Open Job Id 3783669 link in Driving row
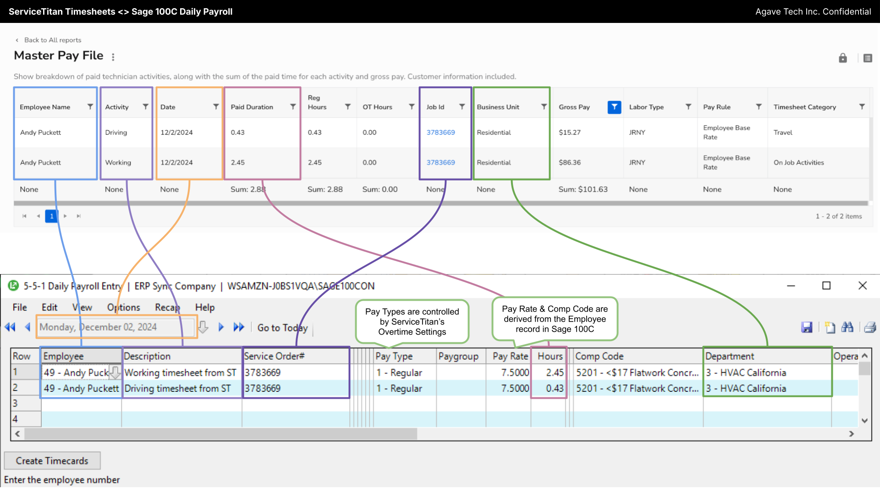 pyautogui.click(x=440, y=132)
